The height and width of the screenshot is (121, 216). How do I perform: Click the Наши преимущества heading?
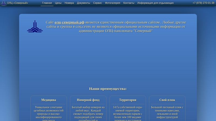108,89
